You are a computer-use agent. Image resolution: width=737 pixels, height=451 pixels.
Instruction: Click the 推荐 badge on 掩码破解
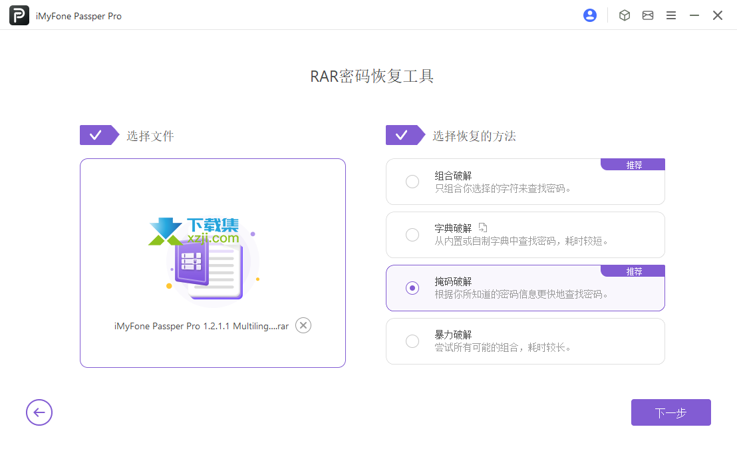point(633,271)
